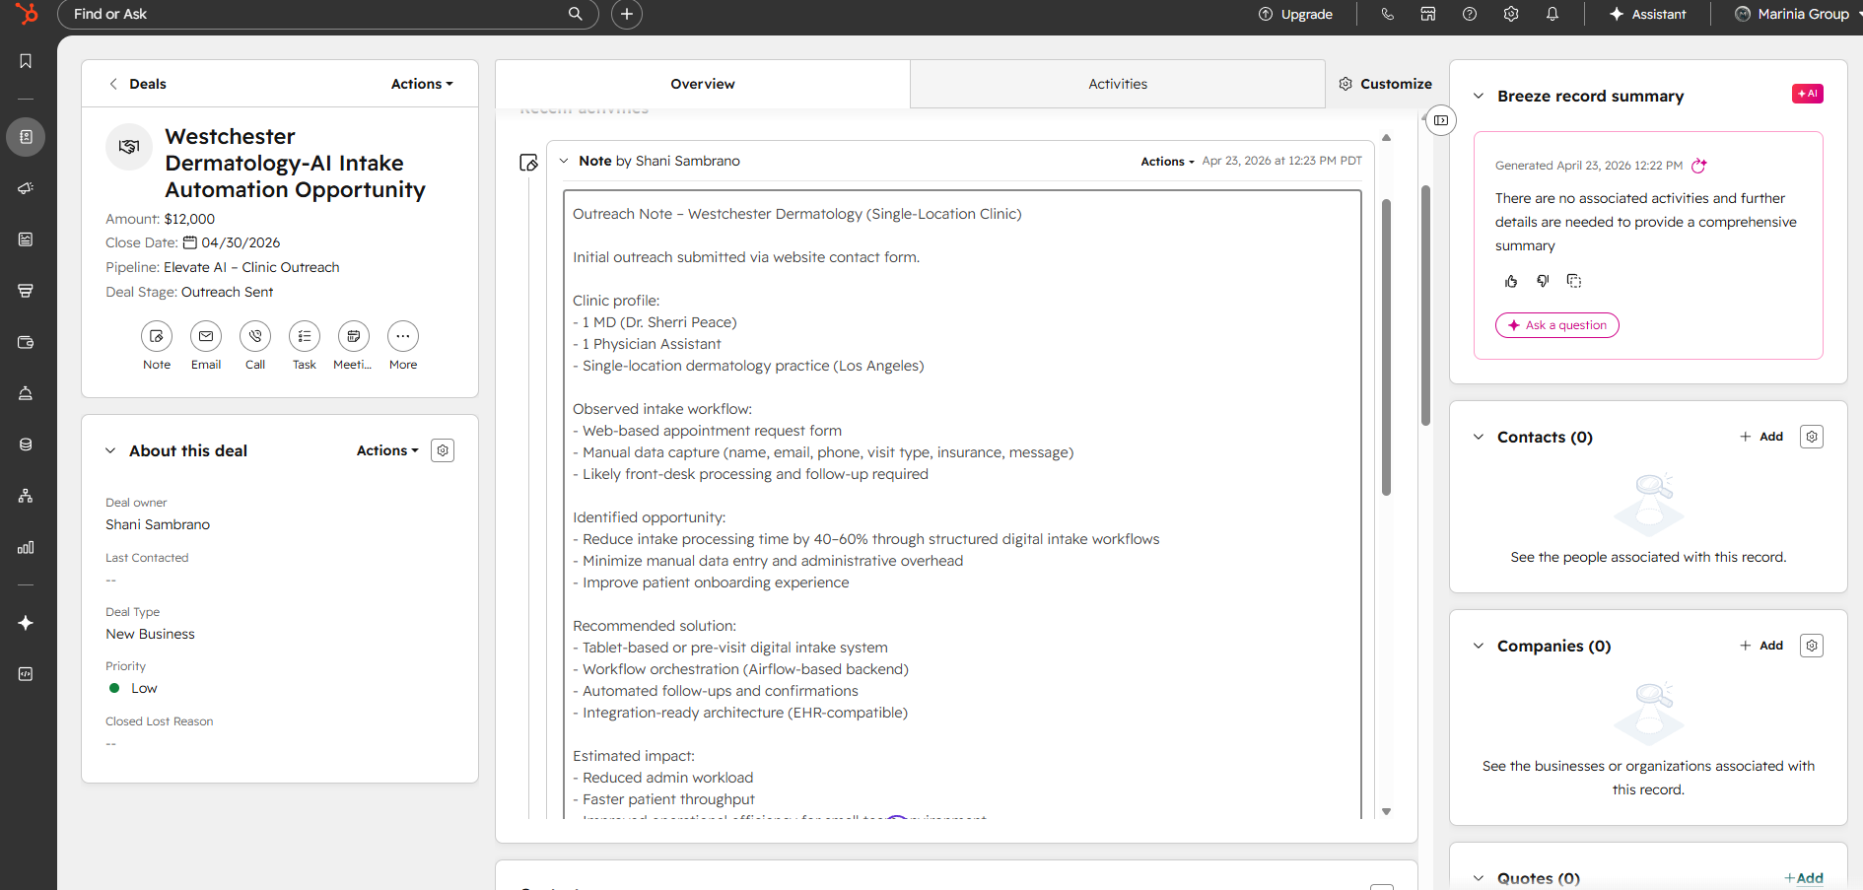This screenshot has height=890, width=1863.
Task: Open the marketplace icon in top bar
Action: 1428,14
